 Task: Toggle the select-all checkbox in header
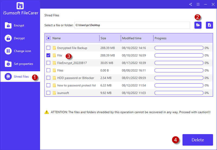pyautogui.click(x=48, y=38)
